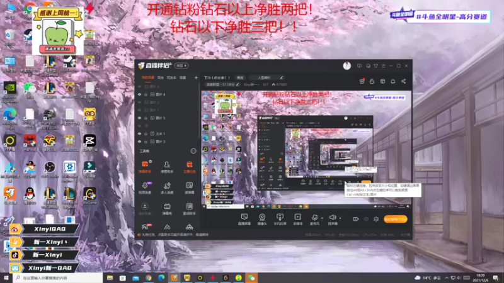Viewport: 504px width, 283px height.
Task: Open the 房管助手 tool
Action: coord(167,167)
